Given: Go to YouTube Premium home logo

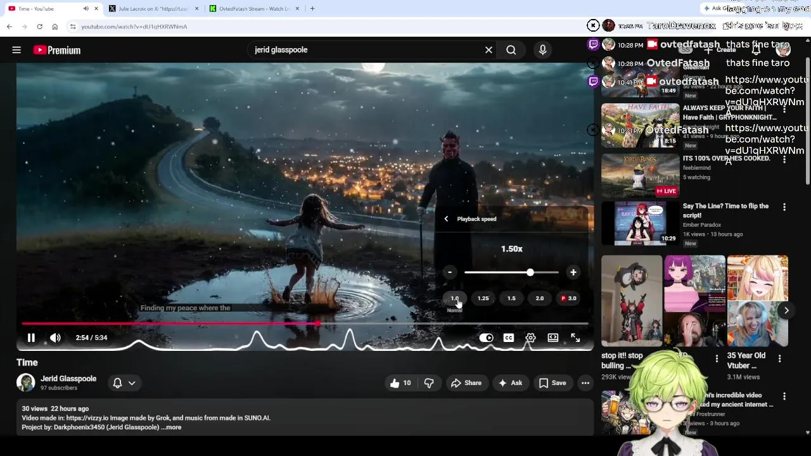Looking at the screenshot, I should click(x=57, y=50).
